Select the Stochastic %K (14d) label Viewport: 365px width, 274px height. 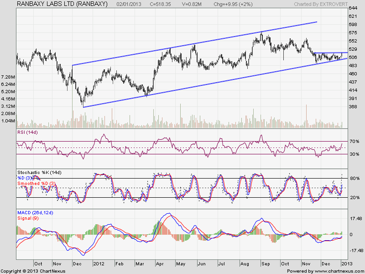[39, 172]
